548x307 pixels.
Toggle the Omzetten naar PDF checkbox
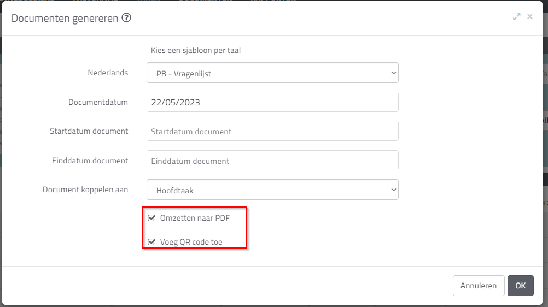(152, 218)
